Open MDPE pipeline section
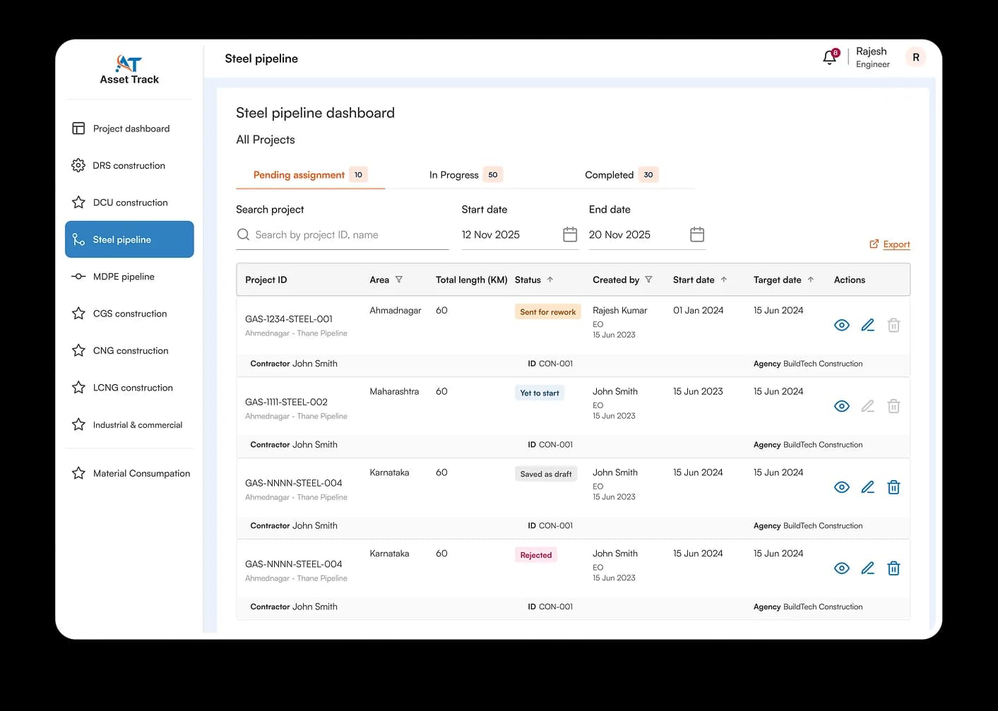 click(x=129, y=277)
